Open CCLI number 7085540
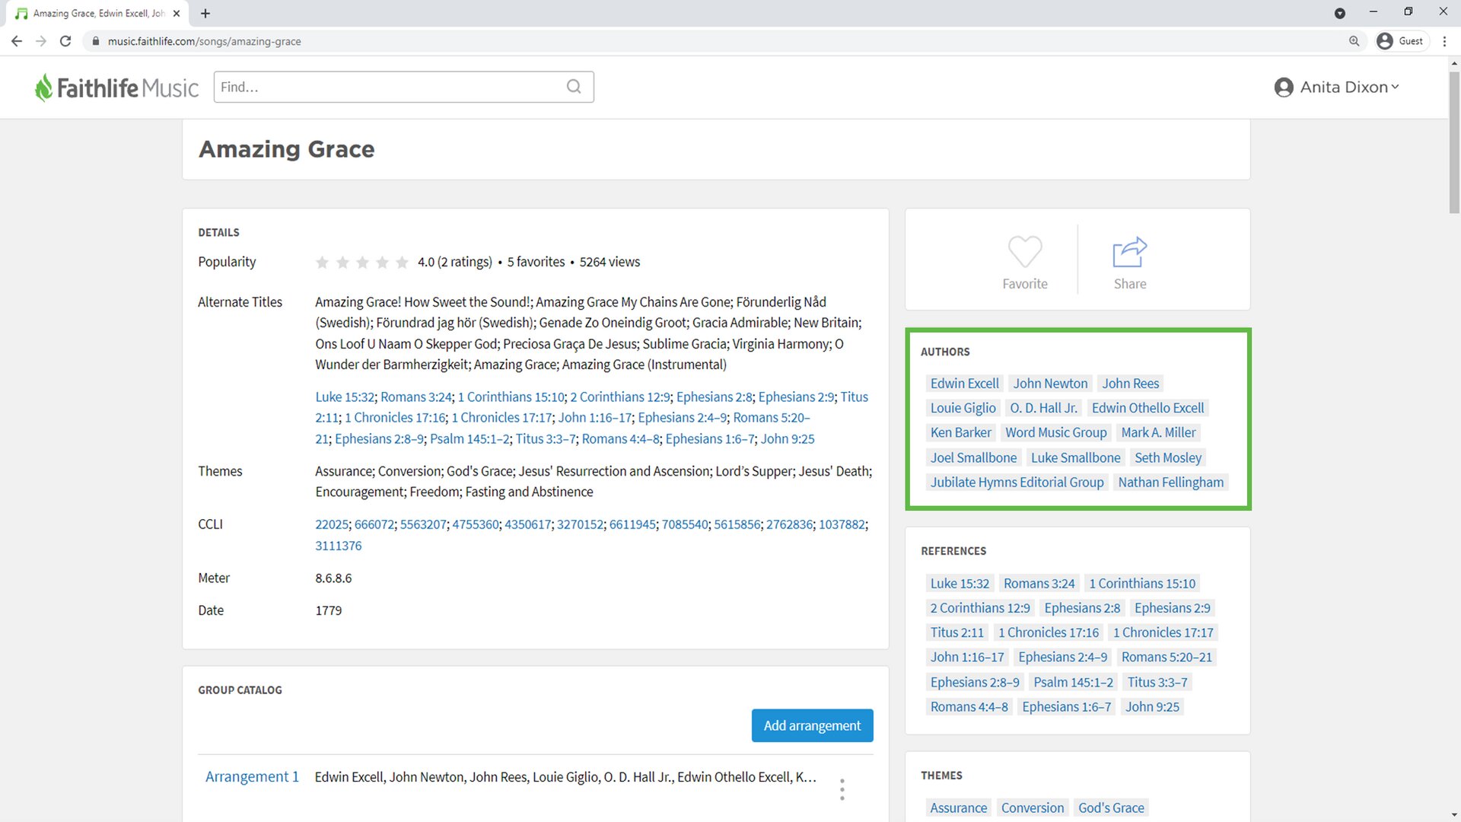 685,524
